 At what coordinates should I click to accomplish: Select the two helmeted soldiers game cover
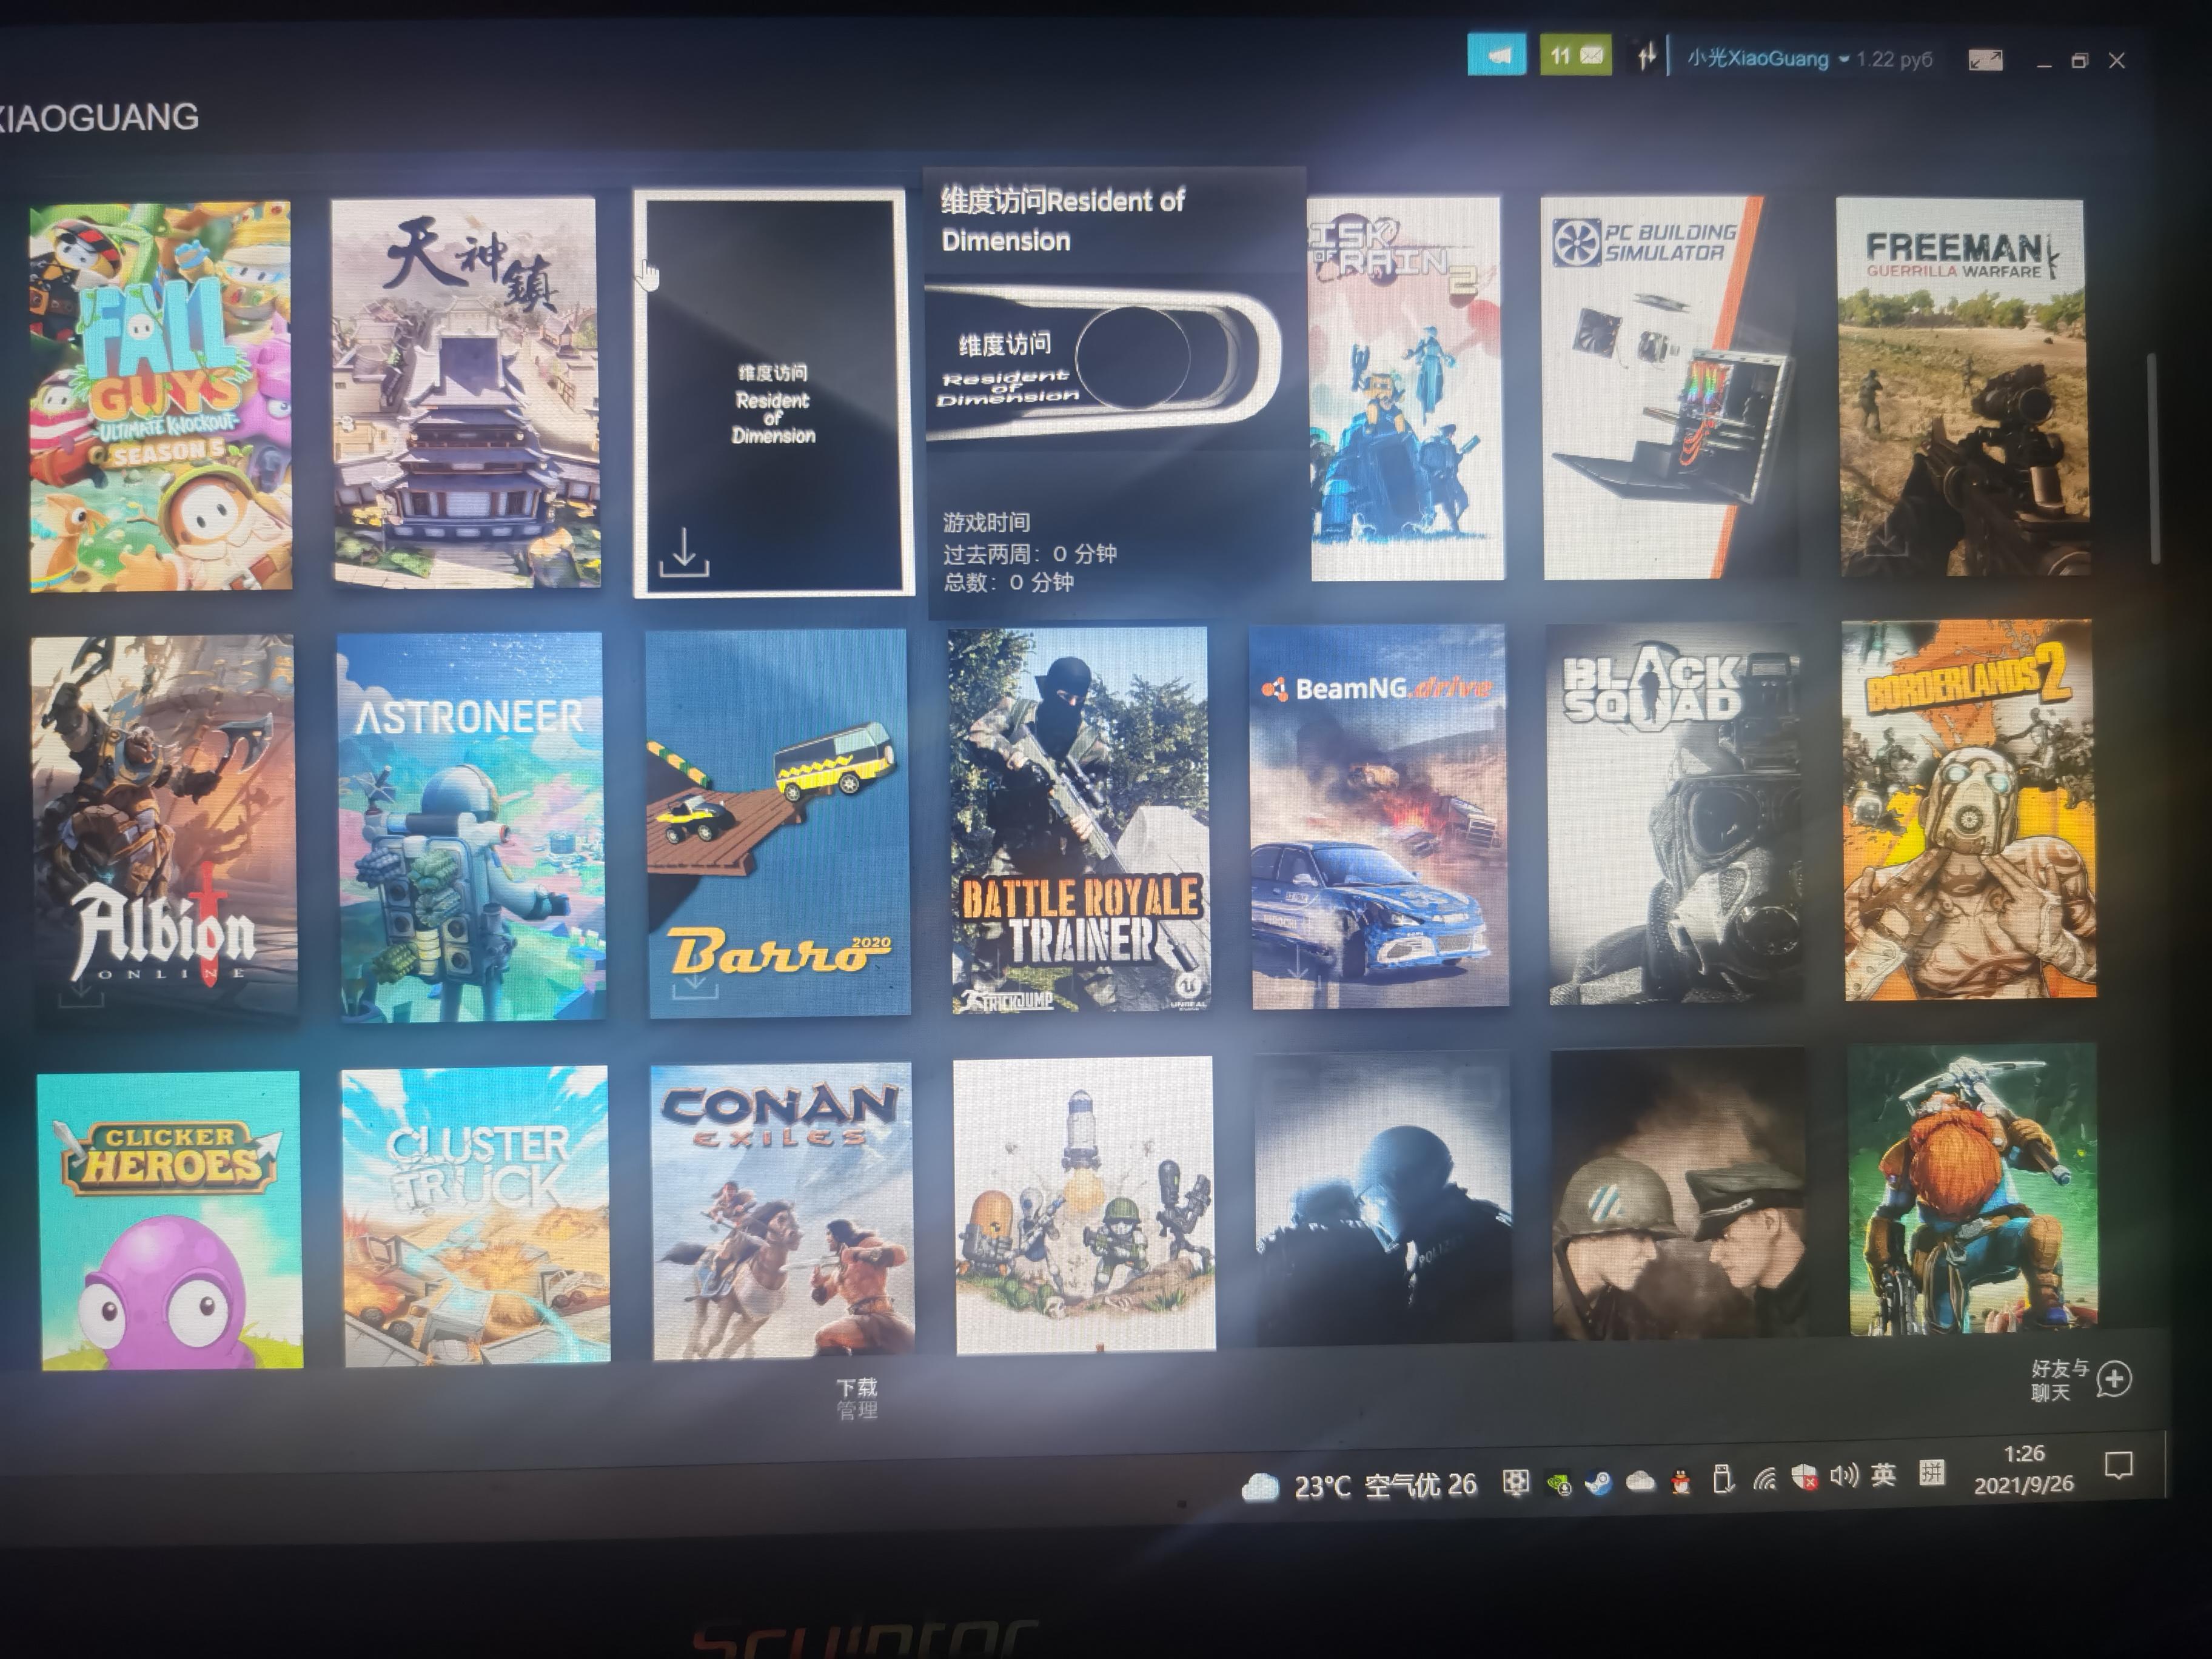[1679, 1194]
